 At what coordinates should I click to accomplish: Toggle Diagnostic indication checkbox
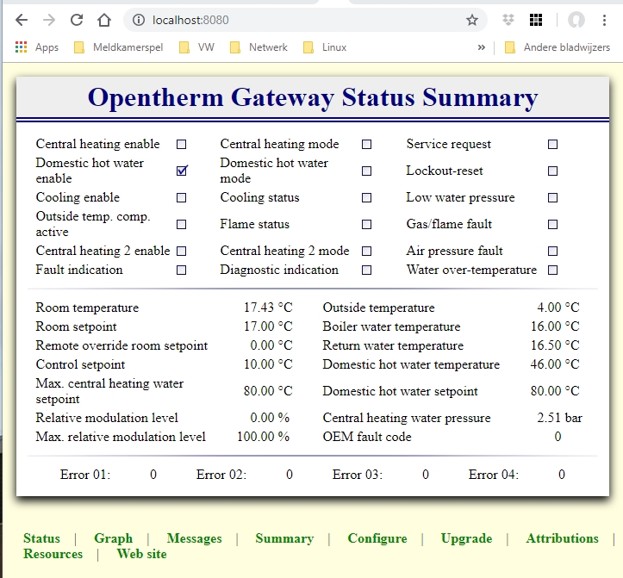click(367, 270)
